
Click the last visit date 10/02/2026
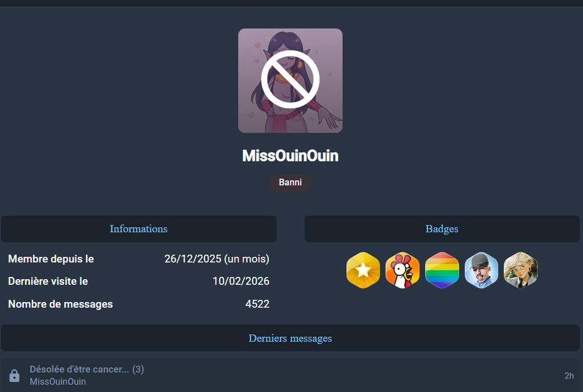point(241,281)
